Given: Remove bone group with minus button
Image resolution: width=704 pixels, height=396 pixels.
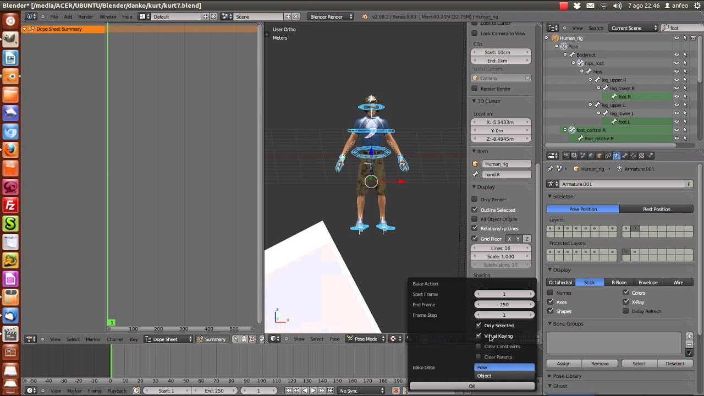Looking at the screenshot, I should [x=689, y=344].
